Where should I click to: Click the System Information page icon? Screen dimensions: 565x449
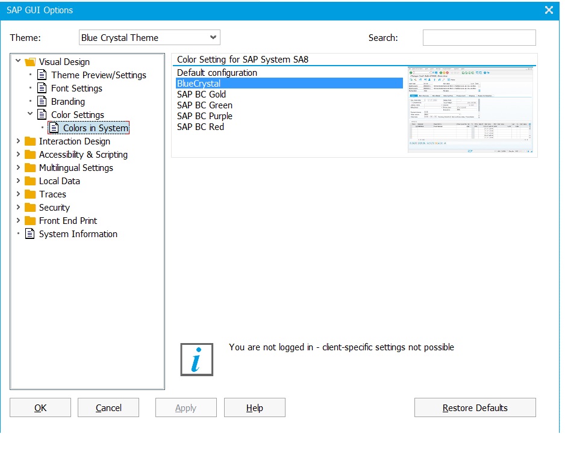(x=30, y=234)
